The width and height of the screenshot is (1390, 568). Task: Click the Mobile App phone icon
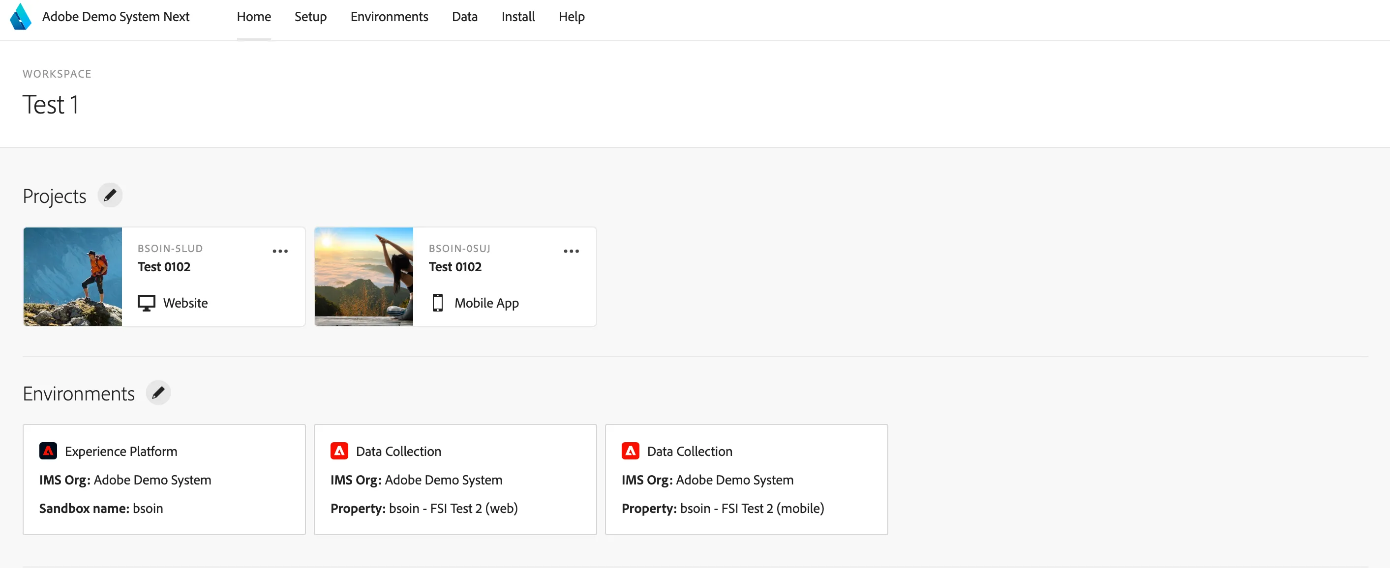coord(438,303)
